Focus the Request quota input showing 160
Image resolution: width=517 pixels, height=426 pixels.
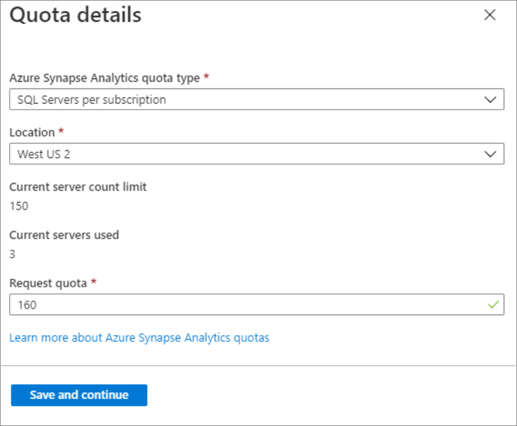pyautogui.click(x=242, y=305)
